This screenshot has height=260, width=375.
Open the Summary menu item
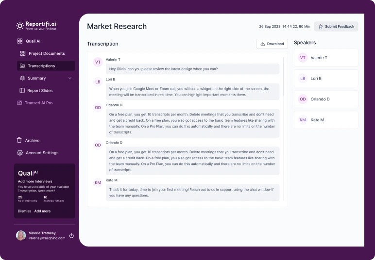pos(37,78)
